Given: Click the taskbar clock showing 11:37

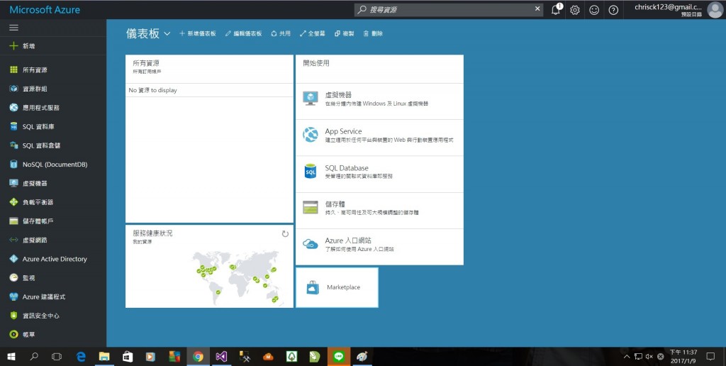Looking at the screenshot, I should 683,356.
